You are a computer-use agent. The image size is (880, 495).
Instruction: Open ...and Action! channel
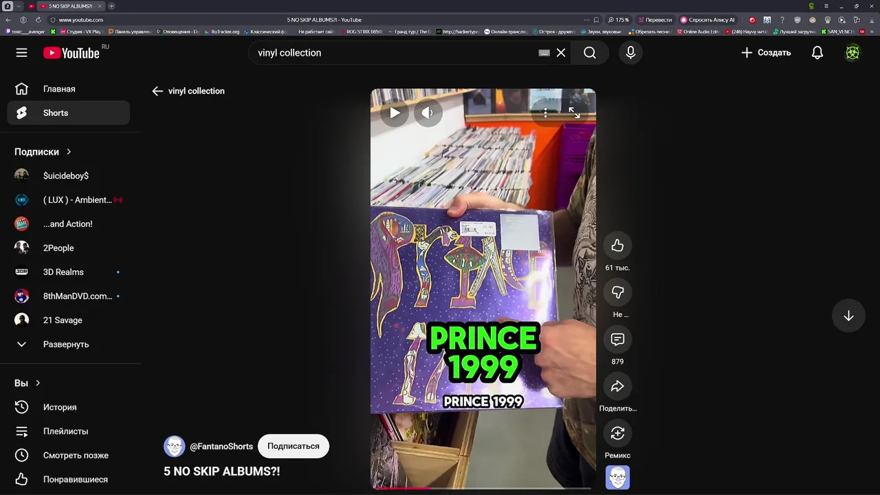[68, 224]
